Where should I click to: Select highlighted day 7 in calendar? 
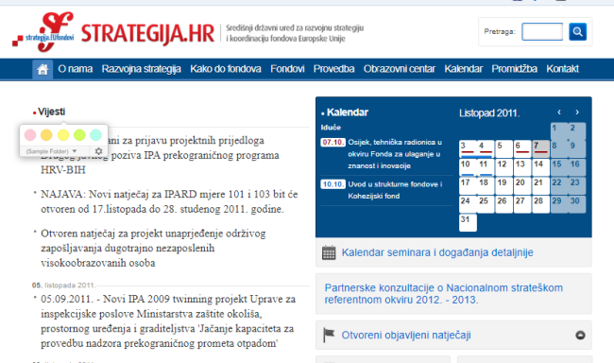(540, 148)
